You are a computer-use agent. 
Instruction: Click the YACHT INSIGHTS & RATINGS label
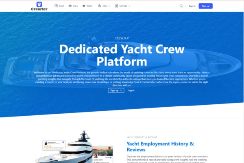142,137
